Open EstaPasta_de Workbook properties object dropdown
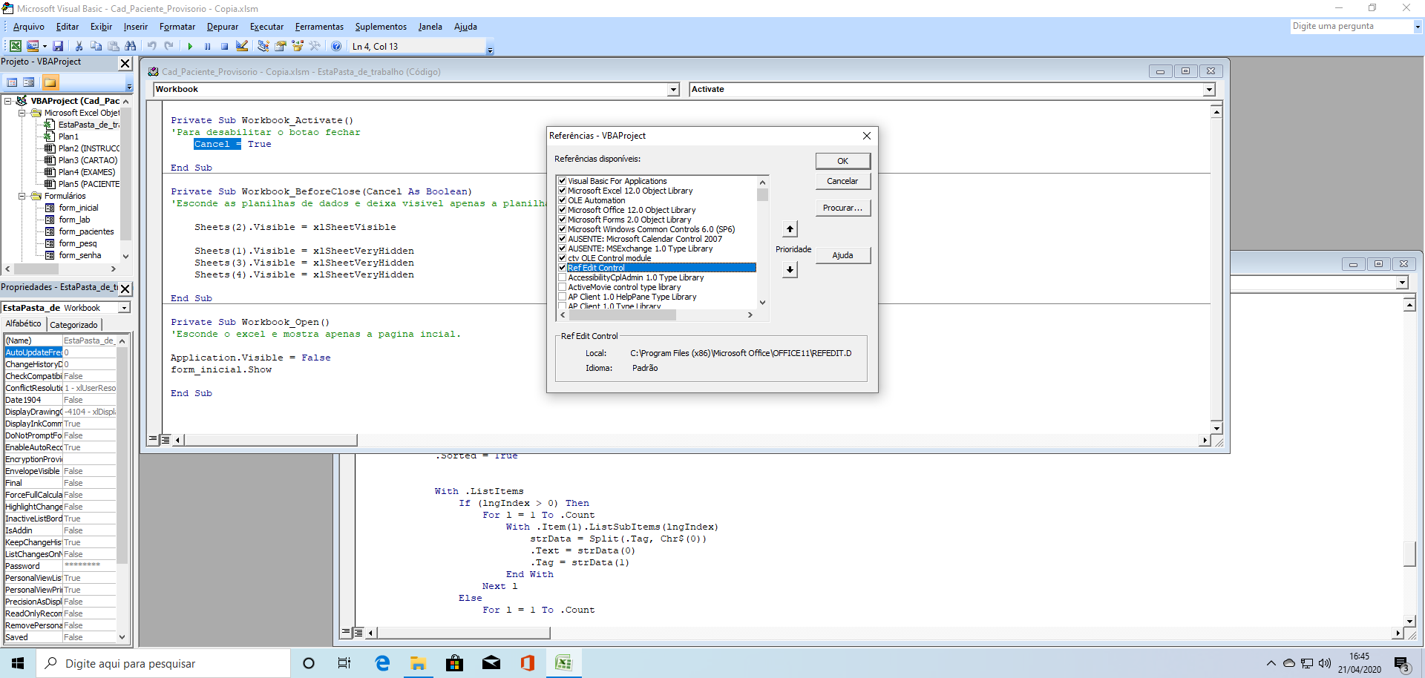This screenshot has width=1425, height=678. (125, 308)
